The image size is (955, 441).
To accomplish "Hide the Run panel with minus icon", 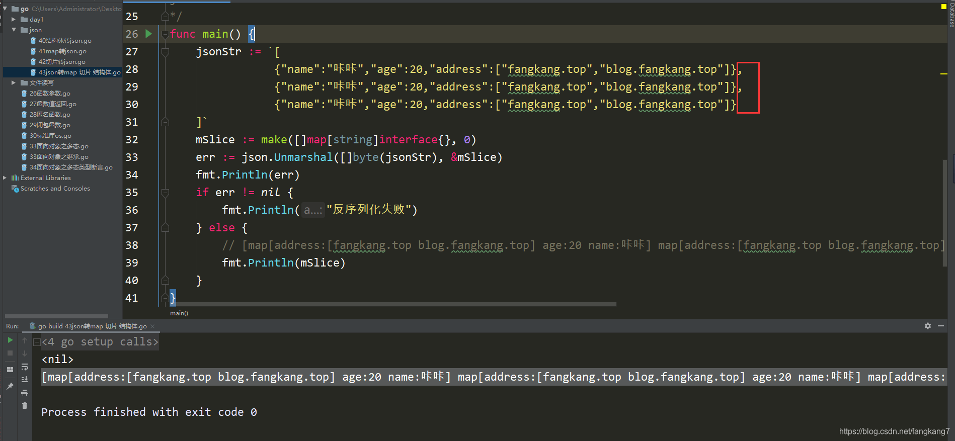I will (941, 326).
